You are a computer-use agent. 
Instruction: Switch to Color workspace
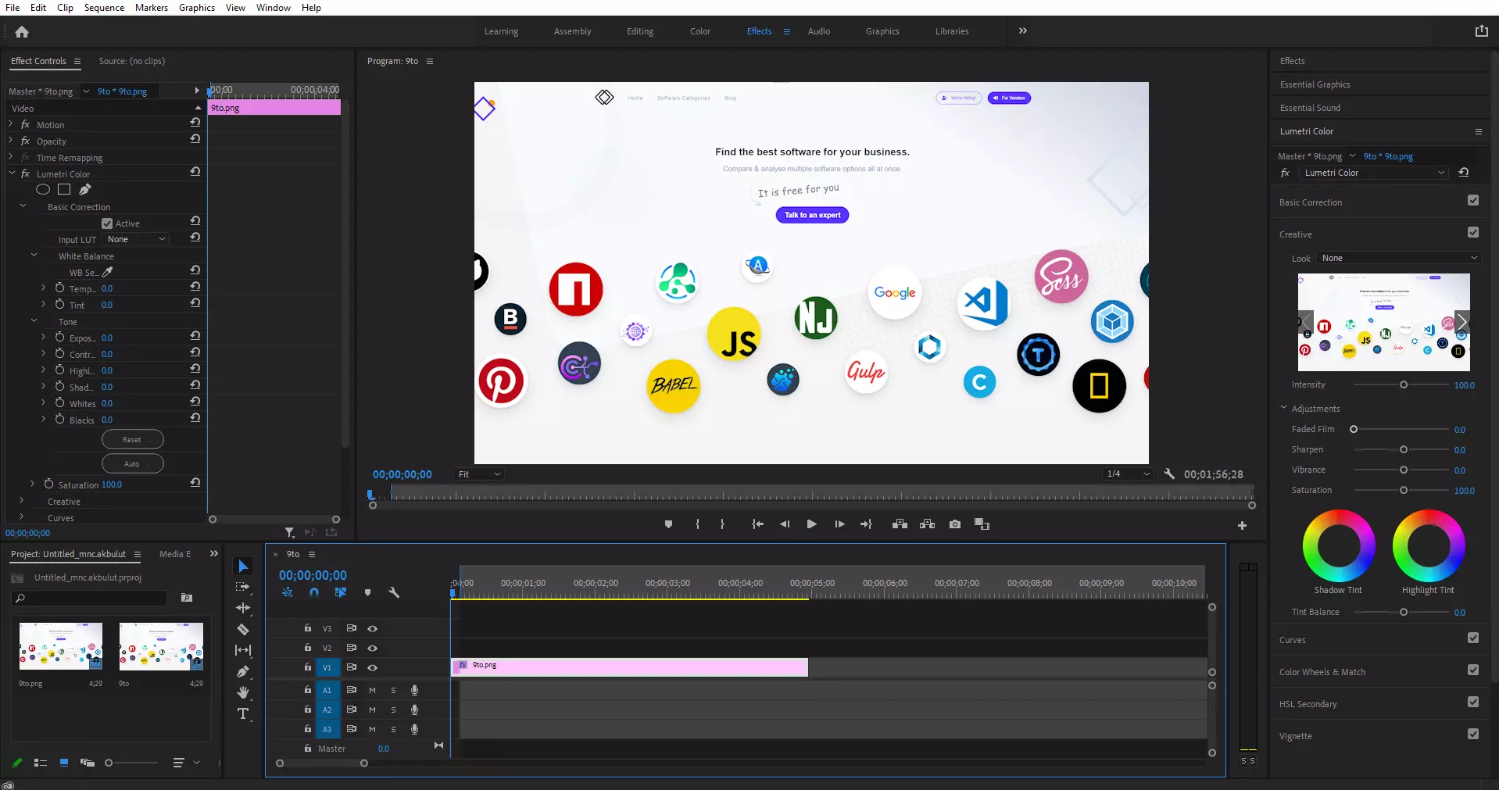tap(700, 31)
